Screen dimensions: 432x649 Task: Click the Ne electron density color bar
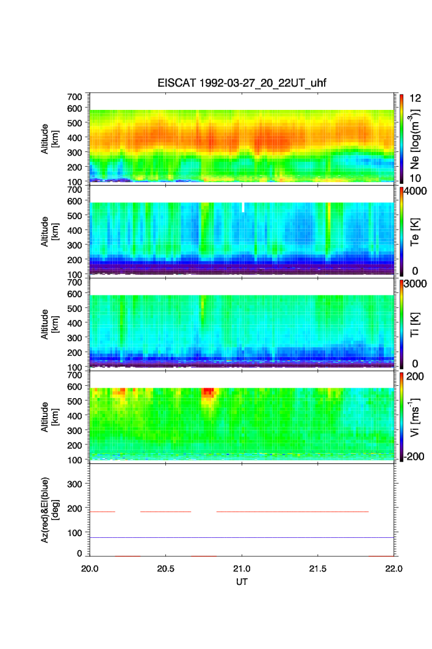coord(401,139)
